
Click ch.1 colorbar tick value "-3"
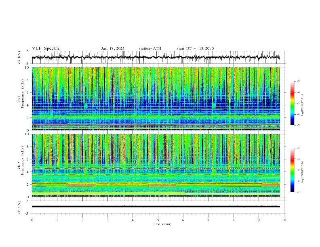point(298,81)
